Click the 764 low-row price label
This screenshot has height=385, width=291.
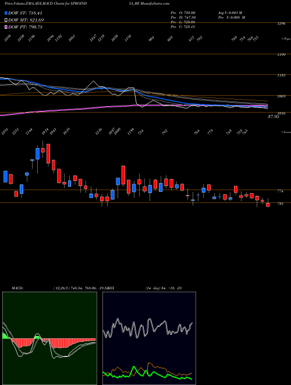(x=197, y=132)
